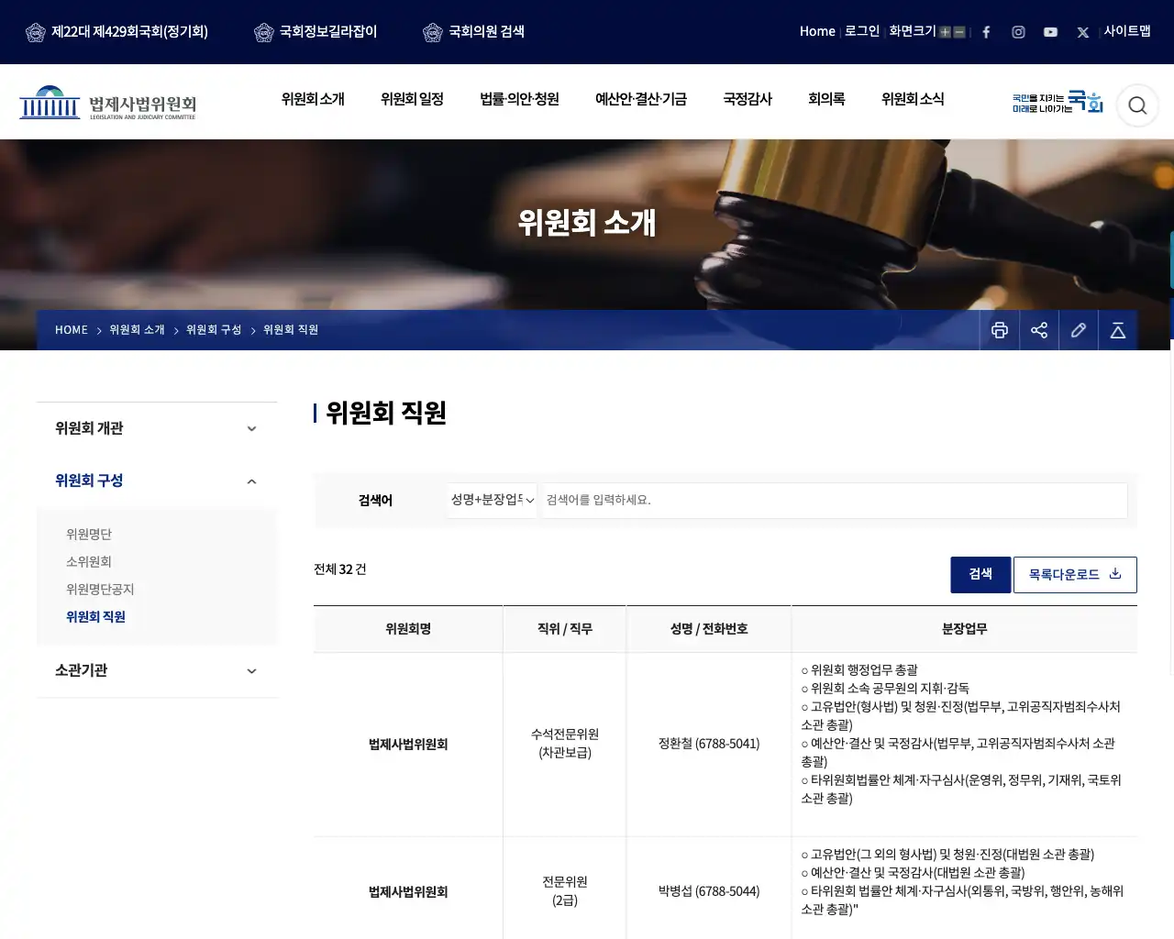Click the 성명 / 전화번호 column header
The image size is (1174, 939).
click(x=709, y=629)
